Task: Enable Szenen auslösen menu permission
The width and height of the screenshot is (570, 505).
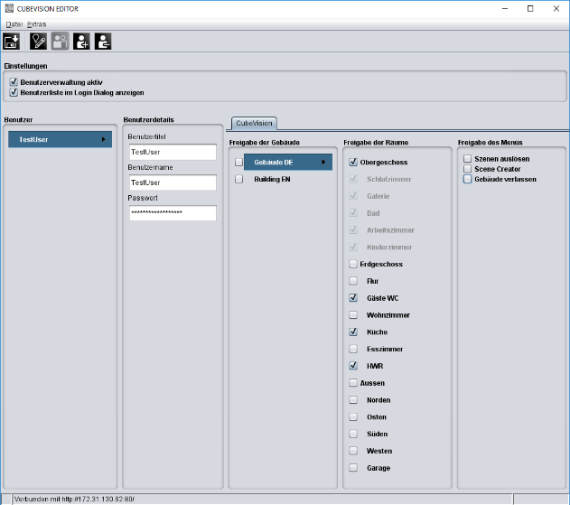Action: click(468, 158)
